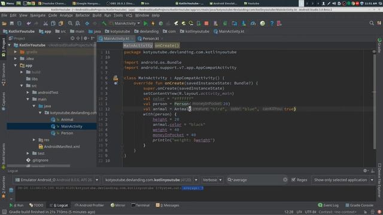Click the editor vertical scrollbar

click(x=374, y=101)
